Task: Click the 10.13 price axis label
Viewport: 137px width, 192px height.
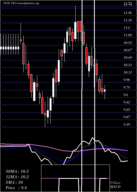Action: (x=128, y=72)
